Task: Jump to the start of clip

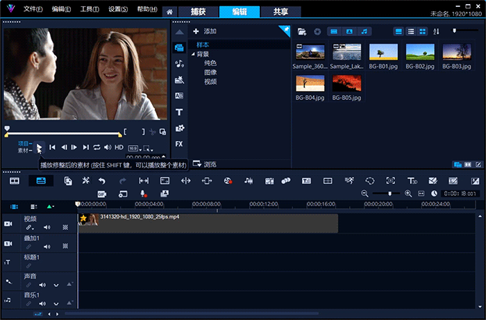Action: [52, 147]
